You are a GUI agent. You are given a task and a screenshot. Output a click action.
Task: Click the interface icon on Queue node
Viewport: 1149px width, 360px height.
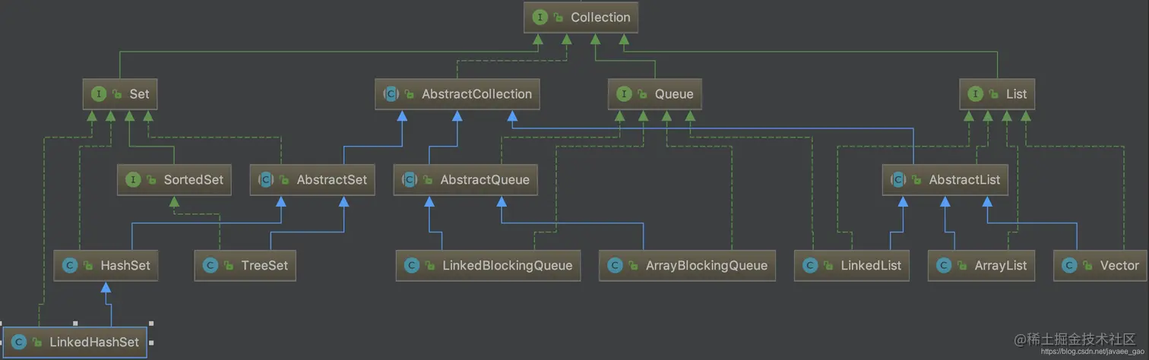[x=625, y=94]
